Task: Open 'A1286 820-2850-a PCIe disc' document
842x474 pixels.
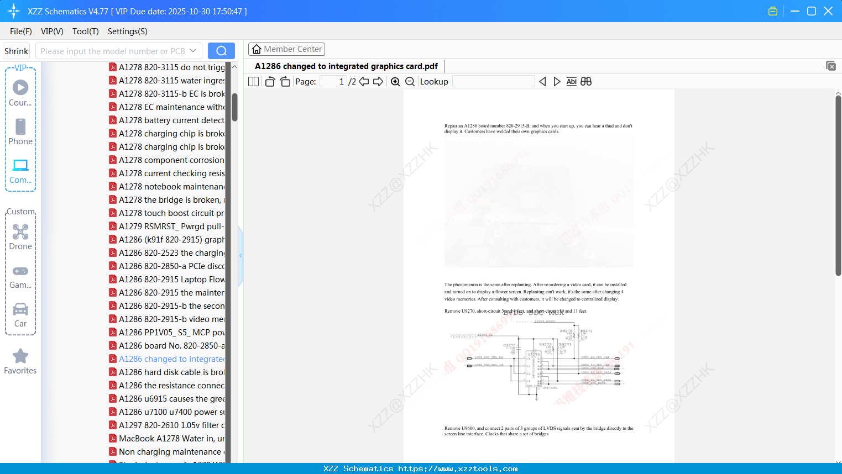Action: pos(171,266)
